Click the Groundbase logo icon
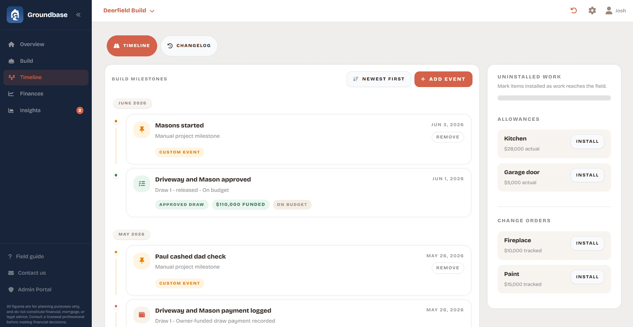 15,15
